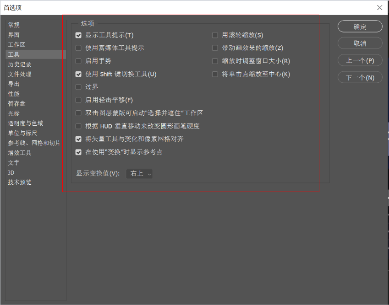Check 缩放时调整窗口大小 option
This screenshot has height=305, width=389.
215,61
